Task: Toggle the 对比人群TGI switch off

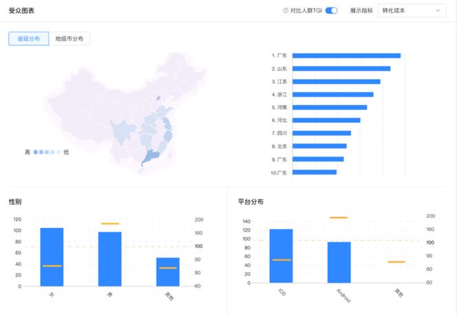Action: point(331,10)
